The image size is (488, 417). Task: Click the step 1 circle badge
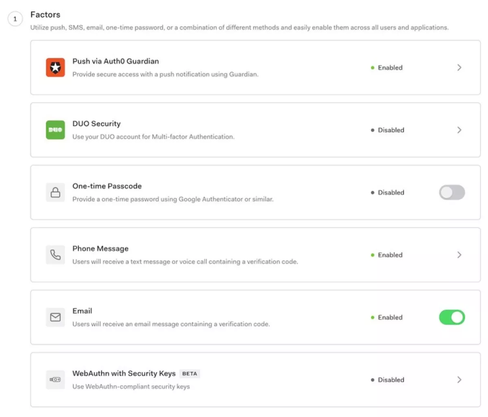[x=15, y=19]
